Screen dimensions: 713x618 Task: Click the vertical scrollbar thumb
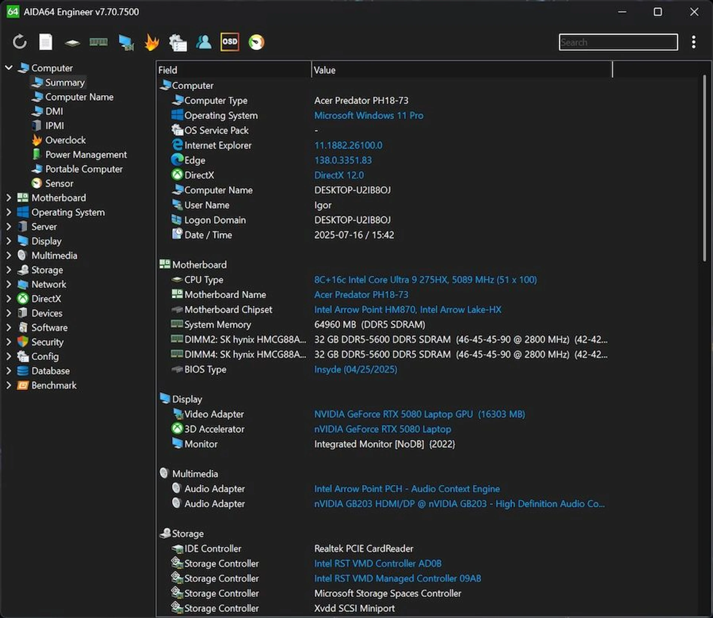click(704, 168)
